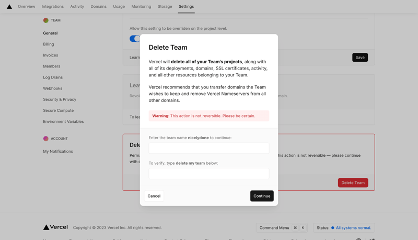Open Invoices in sidebar
The image size is (418, 240).
point(51,55)
